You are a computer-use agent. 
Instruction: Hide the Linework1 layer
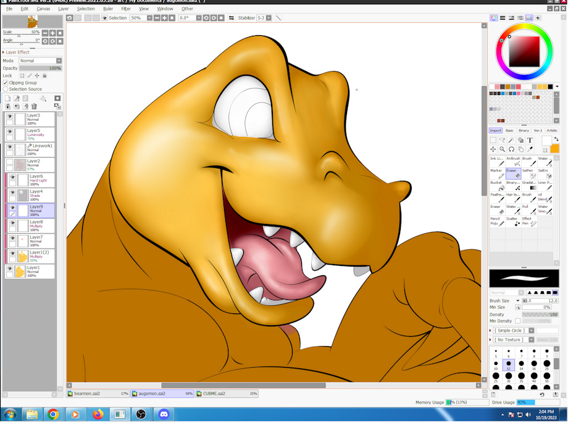[10, 146]
